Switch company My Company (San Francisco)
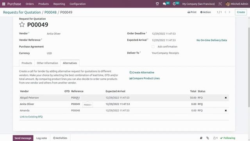This screenshot has width=250, height=141. pos(198,4)
